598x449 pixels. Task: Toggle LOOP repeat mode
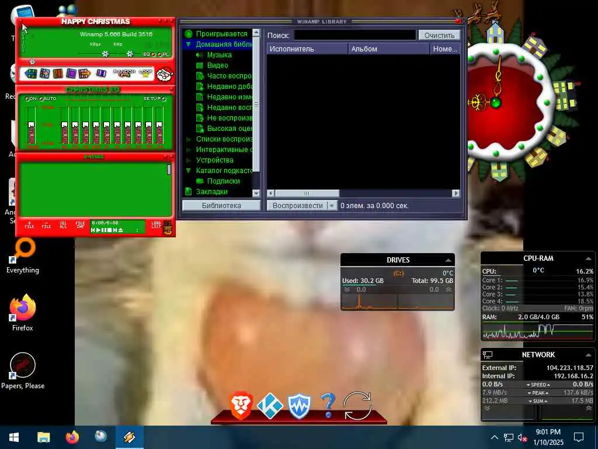145,73
